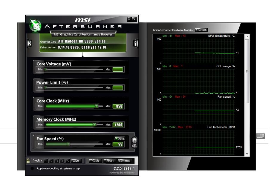Click the ATI Radeon HD 5800 Series text
The width and height of the screenshot is (277, 183).
point(82,41)
